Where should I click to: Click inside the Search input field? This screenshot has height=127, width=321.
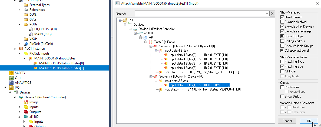tap(200, 14)
